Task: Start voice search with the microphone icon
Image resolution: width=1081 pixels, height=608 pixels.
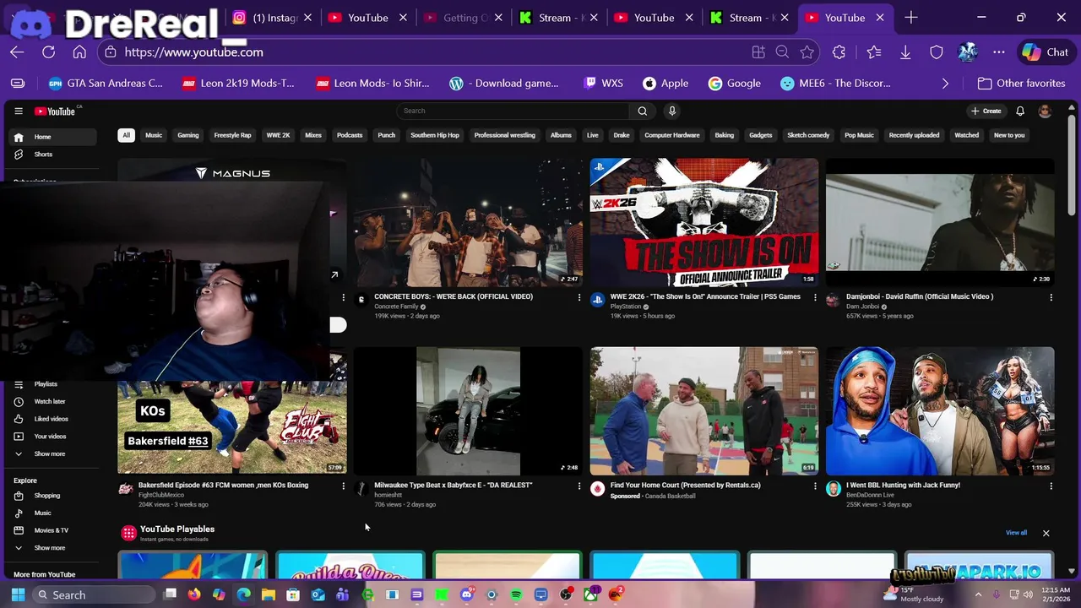Action: (x=672, y=111)
